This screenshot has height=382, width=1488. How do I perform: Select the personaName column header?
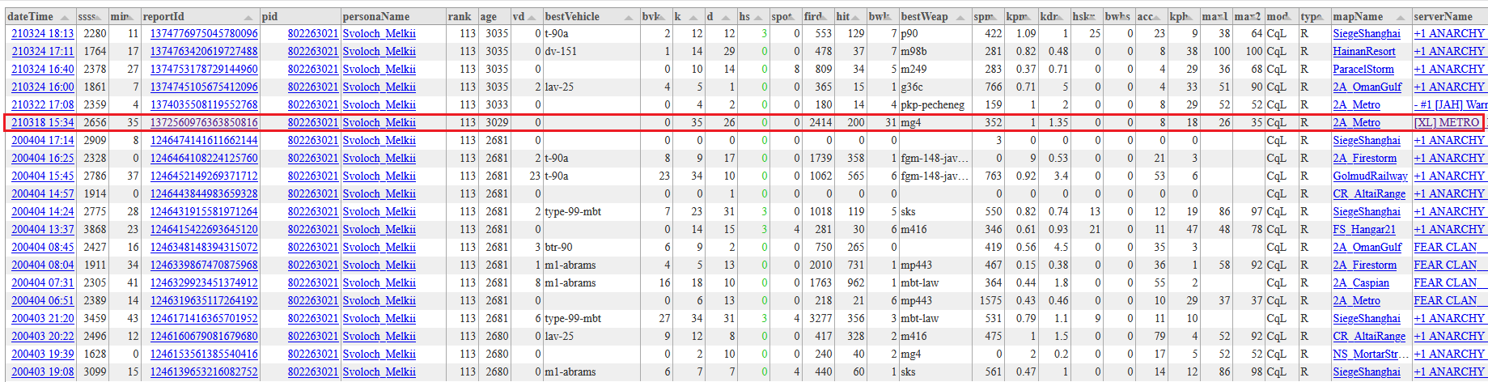(375, 17)
